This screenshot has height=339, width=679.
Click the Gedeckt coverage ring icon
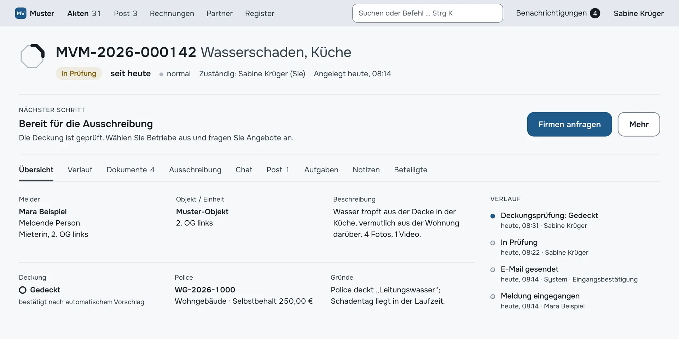[x=23, y=290]
